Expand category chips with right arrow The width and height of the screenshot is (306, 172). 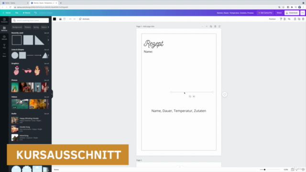pos(48,27)
